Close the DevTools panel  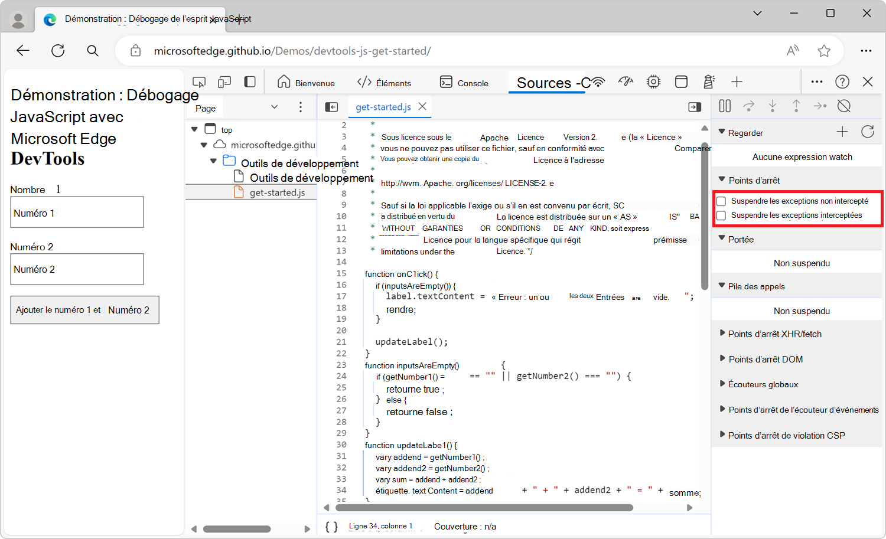coord(868,82)
